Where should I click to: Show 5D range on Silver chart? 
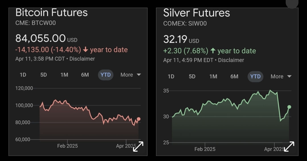click(192, 77)
